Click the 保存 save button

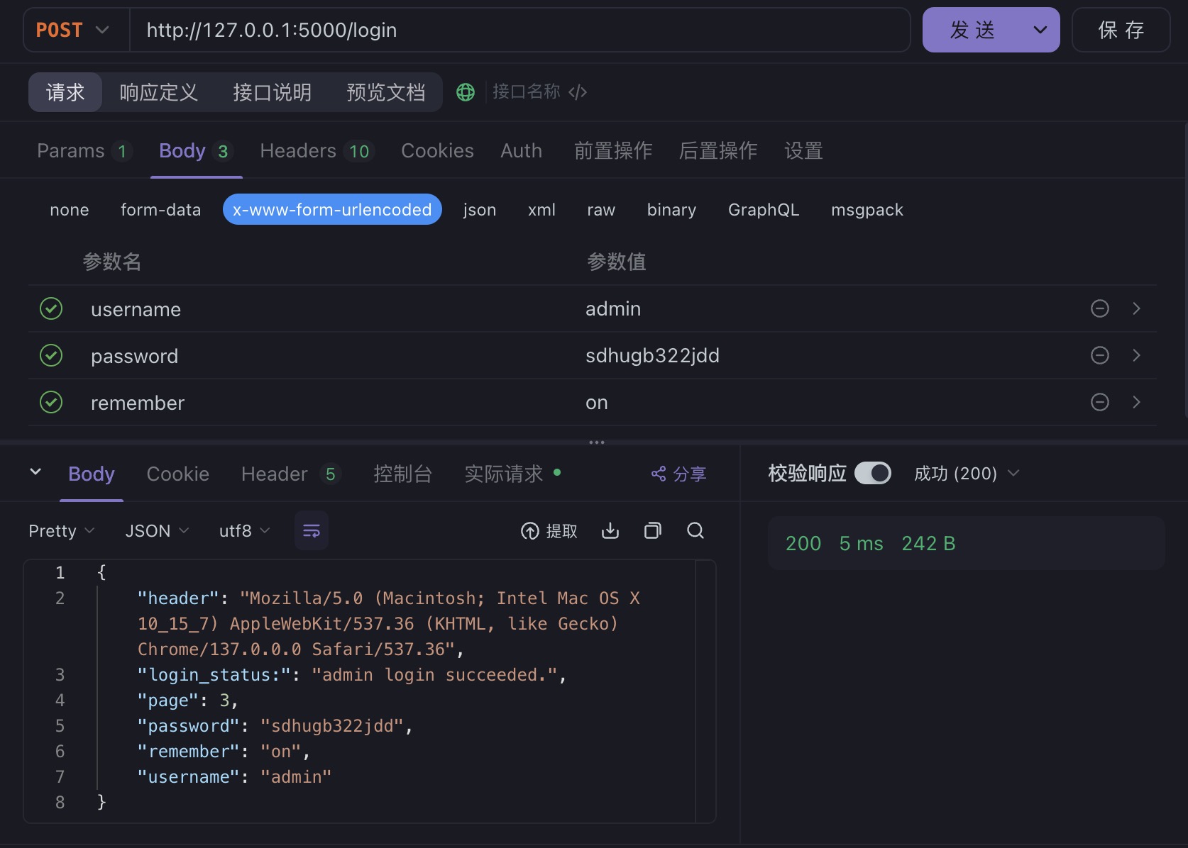pyautogui.click(x=1120, y=30)
